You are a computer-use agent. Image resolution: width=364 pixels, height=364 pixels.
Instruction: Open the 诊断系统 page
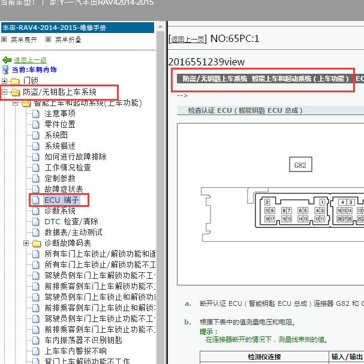pyautogui.click(x=60, y=211)
